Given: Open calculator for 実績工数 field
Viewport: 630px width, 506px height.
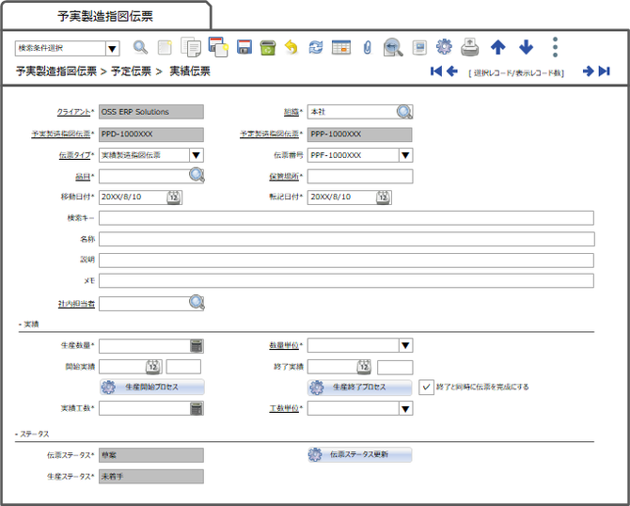Looking at the screenshot, I should (x=197, y=409).
